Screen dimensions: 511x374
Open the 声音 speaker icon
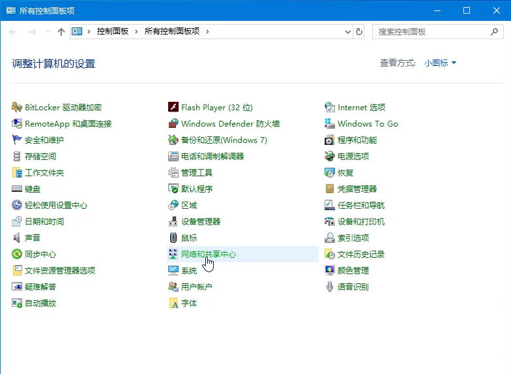[x=17, y=238]
